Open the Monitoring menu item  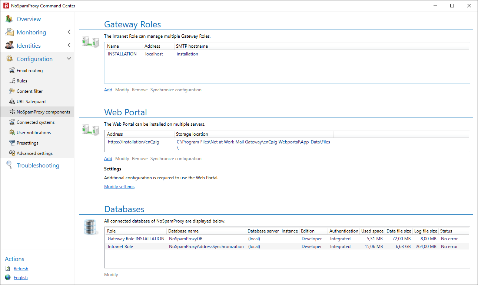tap(31, 32)
